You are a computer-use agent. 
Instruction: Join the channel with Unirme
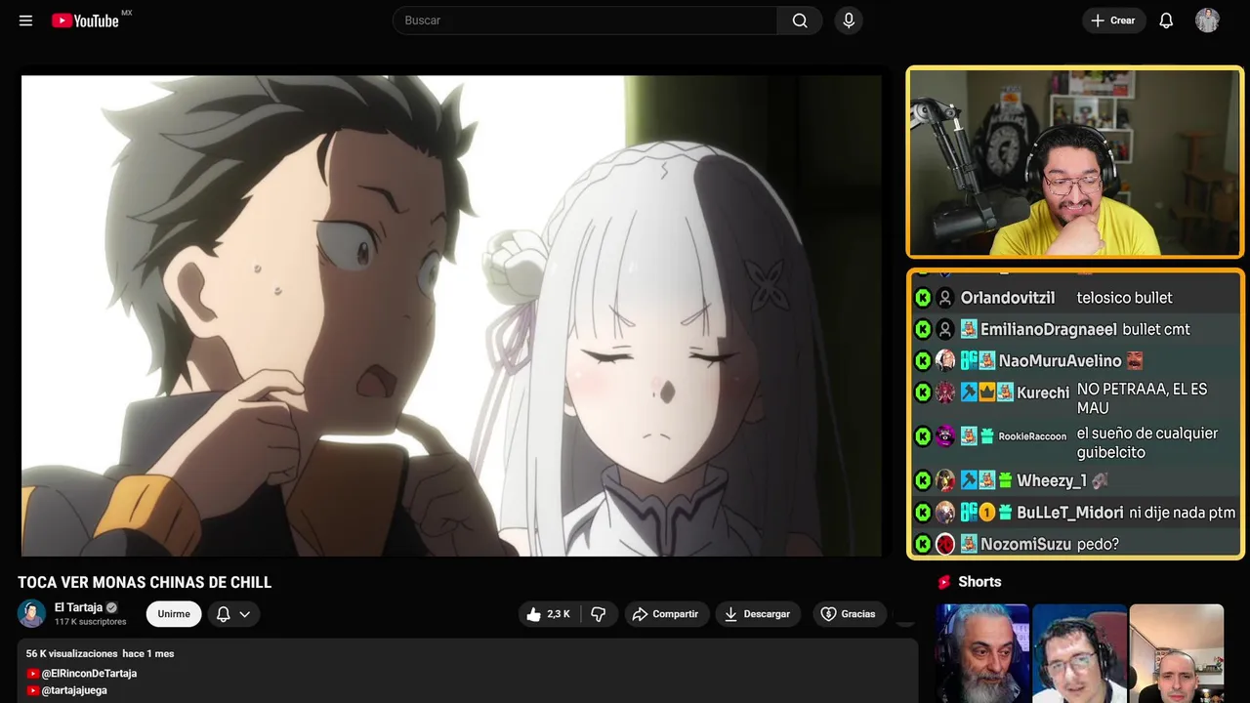174,614
